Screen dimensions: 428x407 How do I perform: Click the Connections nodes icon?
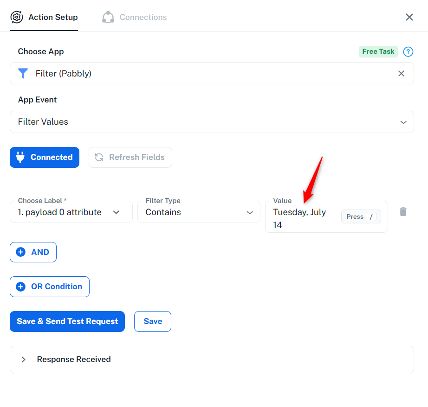tap(108, 17)
